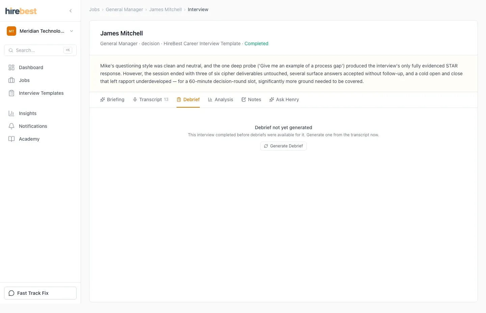Click the Academy book icon
This screenshot has height=313, width=486.
(x=11, y=139)
